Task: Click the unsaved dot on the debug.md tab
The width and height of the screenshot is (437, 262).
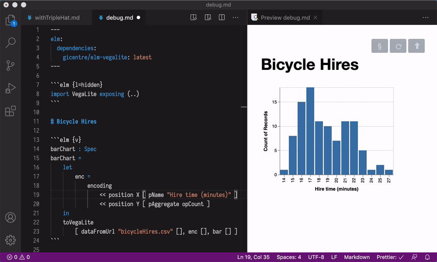Action: pyautogui.click(x=139, y=17)
